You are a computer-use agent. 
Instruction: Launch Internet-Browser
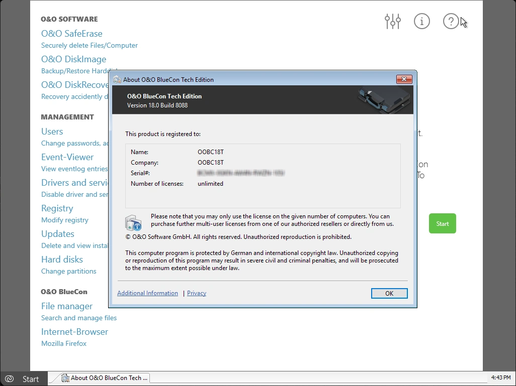coord(74,332)
